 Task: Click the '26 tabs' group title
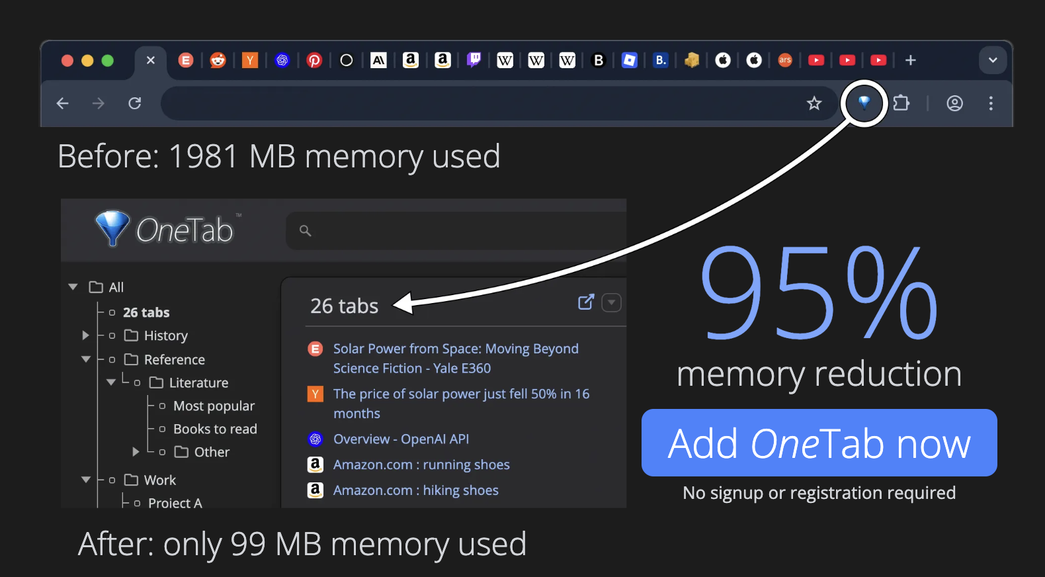click(344, 306)
